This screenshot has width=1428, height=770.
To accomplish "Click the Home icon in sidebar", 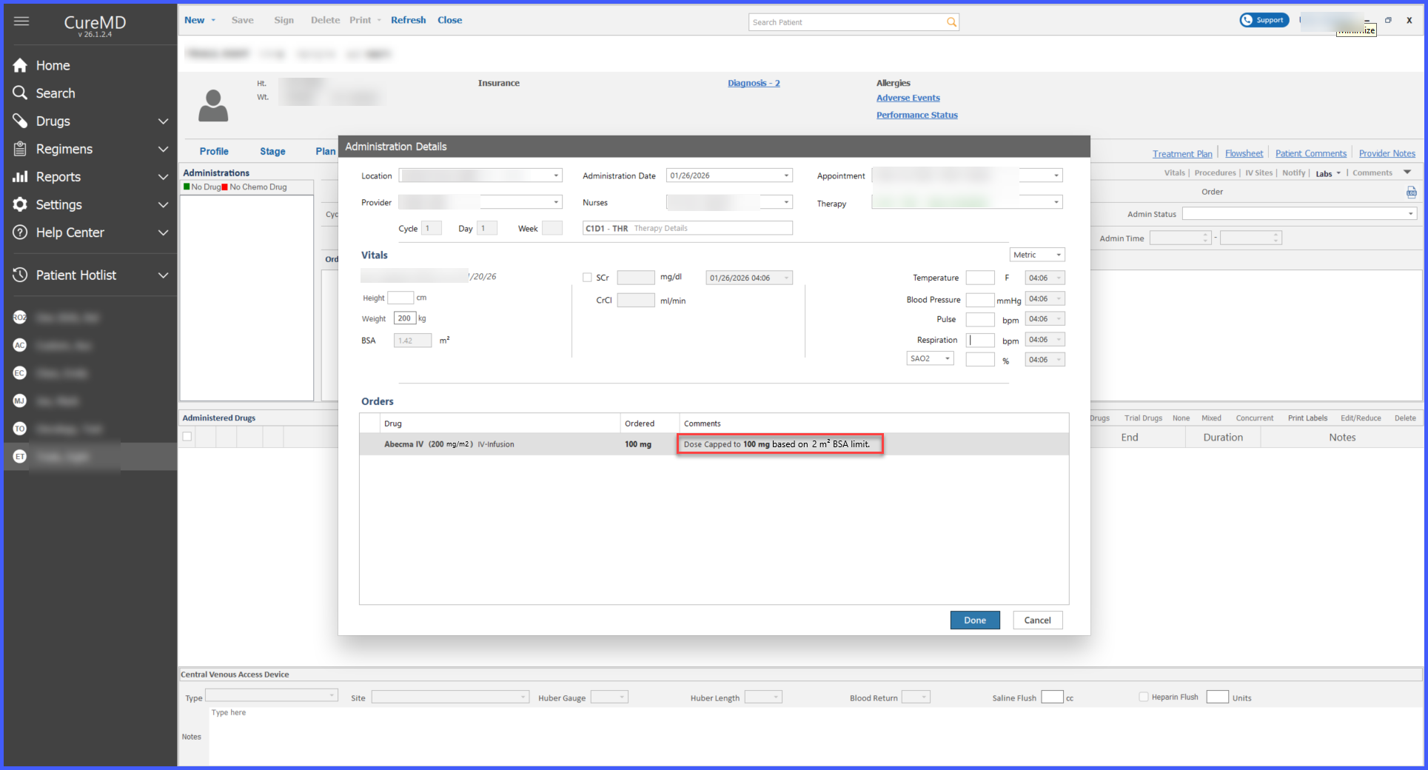I will coord(20,65).
